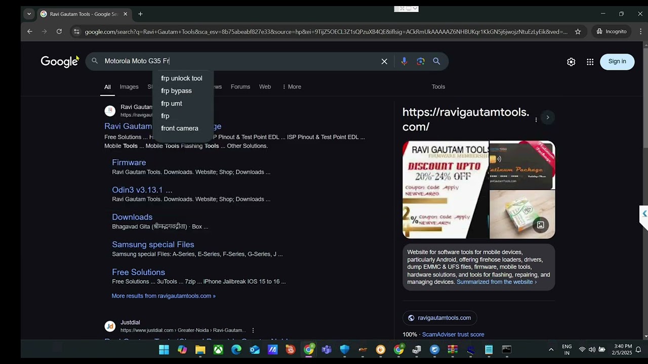This screenshot has width=648, height=364.
Task: Open Outlook from the taskbar
Action: point(255,349)
